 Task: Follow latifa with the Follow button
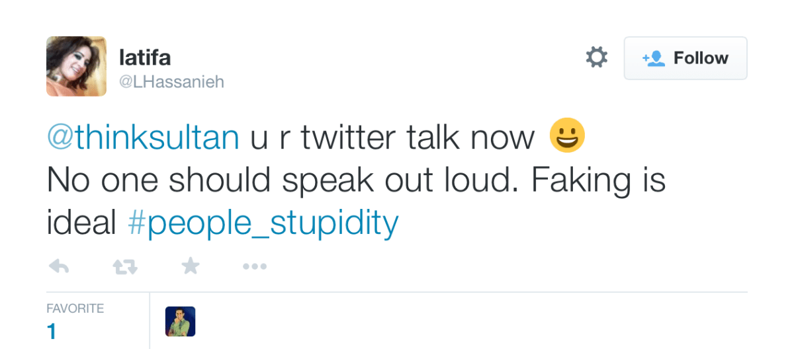(x=685, y=58)
